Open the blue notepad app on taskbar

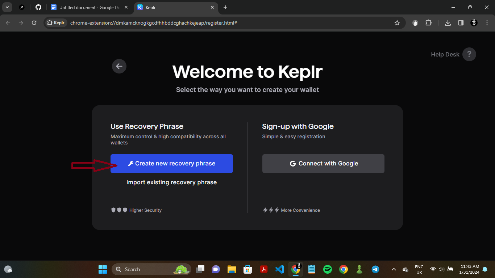coord(311,269)
